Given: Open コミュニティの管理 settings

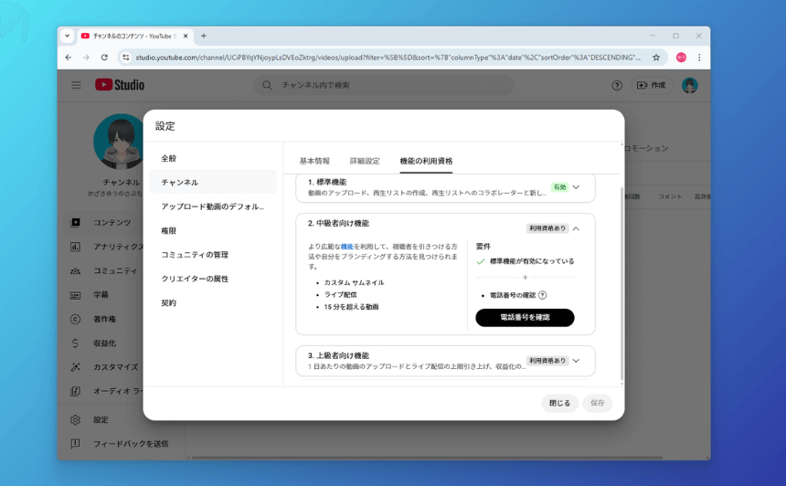Looking at the screenshot, I should [213, 255].
